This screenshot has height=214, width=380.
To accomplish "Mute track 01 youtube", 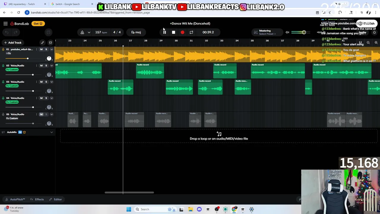I will pos(41,49).
